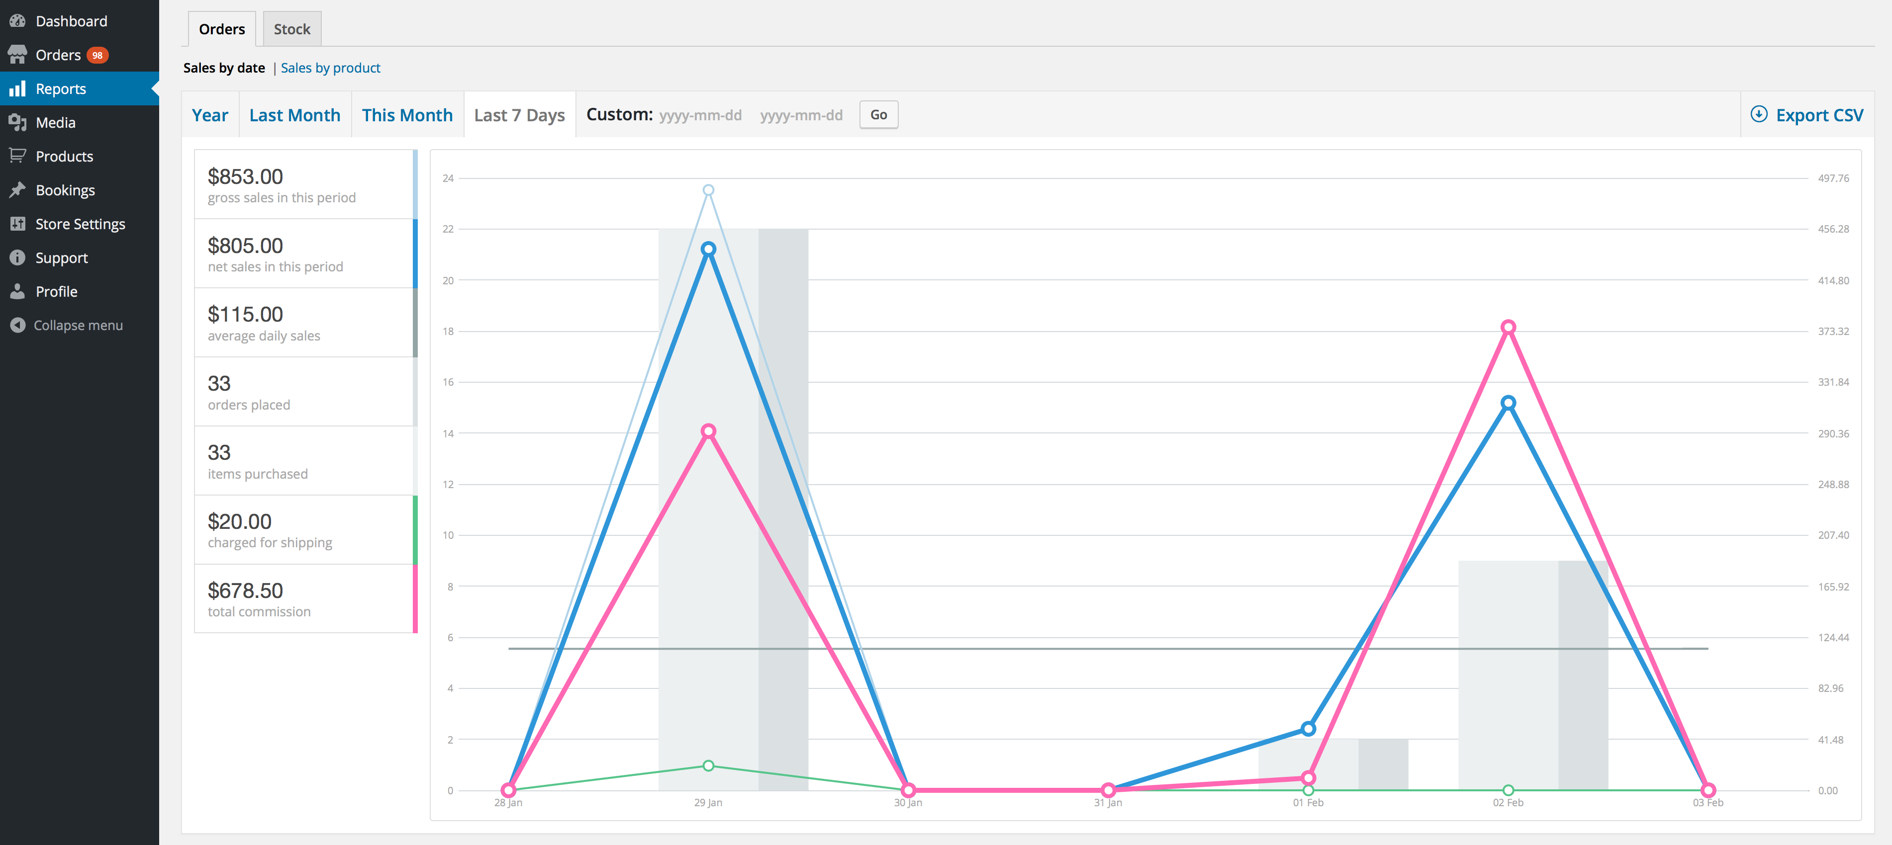
Task: Toggle the total commission series legend
Action: point(304,599)
